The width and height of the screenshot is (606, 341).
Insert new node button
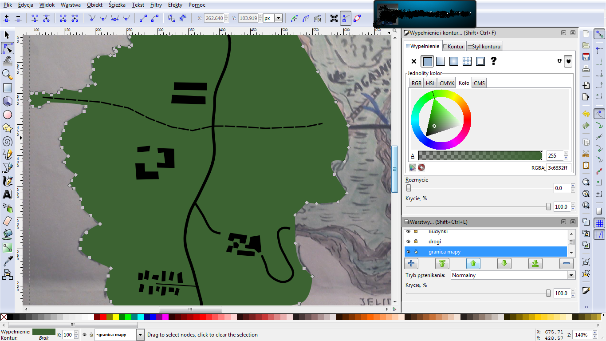[7, 18]
